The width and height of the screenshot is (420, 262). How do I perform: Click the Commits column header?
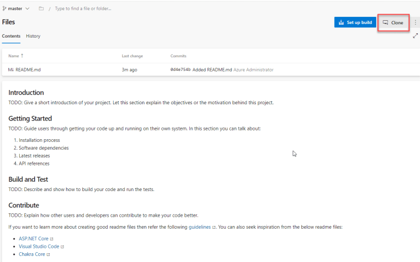[178, 56]
